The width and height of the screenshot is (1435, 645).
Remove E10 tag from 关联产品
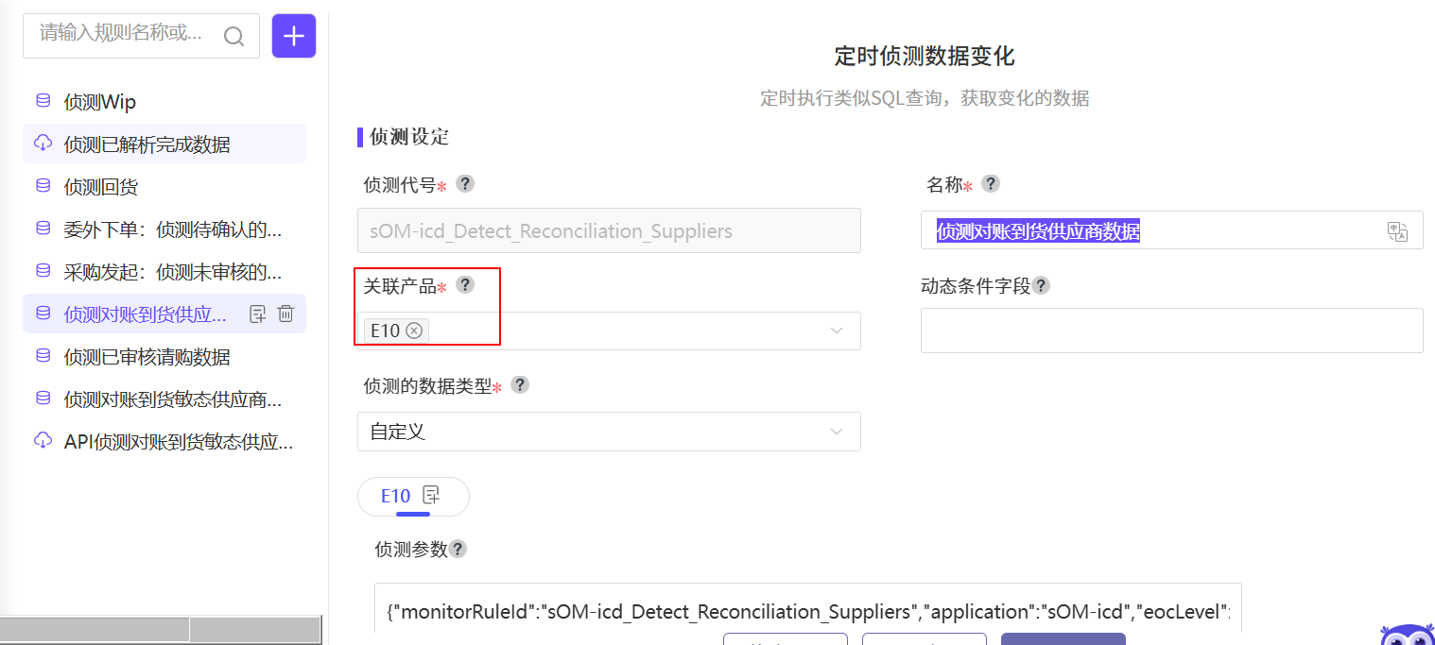414,331
